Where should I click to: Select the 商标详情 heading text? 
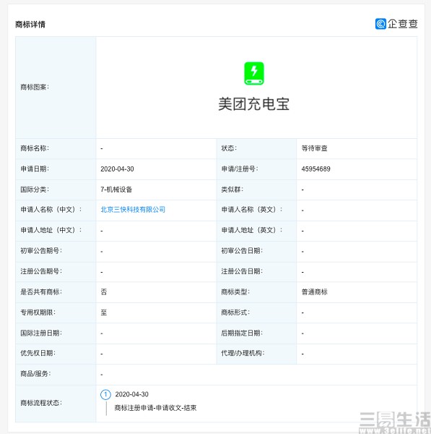(30, 25)
